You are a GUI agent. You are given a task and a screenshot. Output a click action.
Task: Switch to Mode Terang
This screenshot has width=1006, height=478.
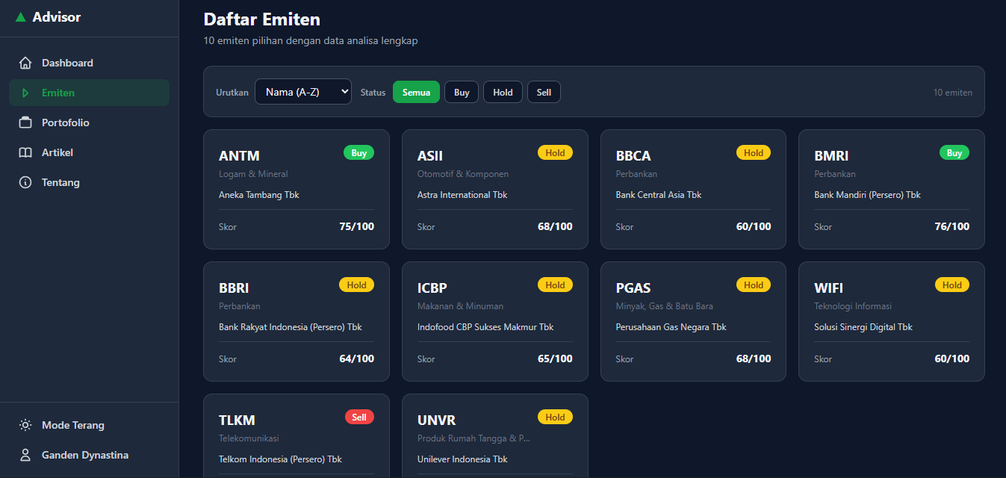coord(89,425)
